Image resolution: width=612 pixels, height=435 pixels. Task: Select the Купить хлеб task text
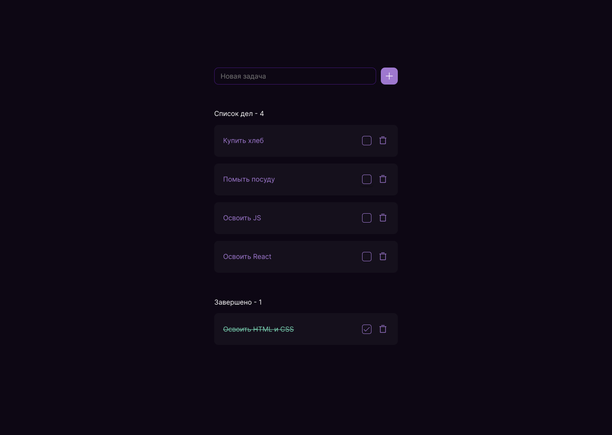point(244,141)
